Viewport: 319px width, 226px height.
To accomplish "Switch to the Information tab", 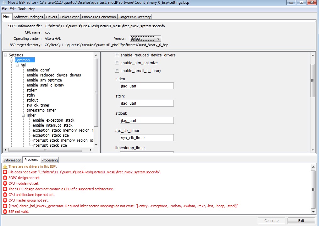I will 12,160.
